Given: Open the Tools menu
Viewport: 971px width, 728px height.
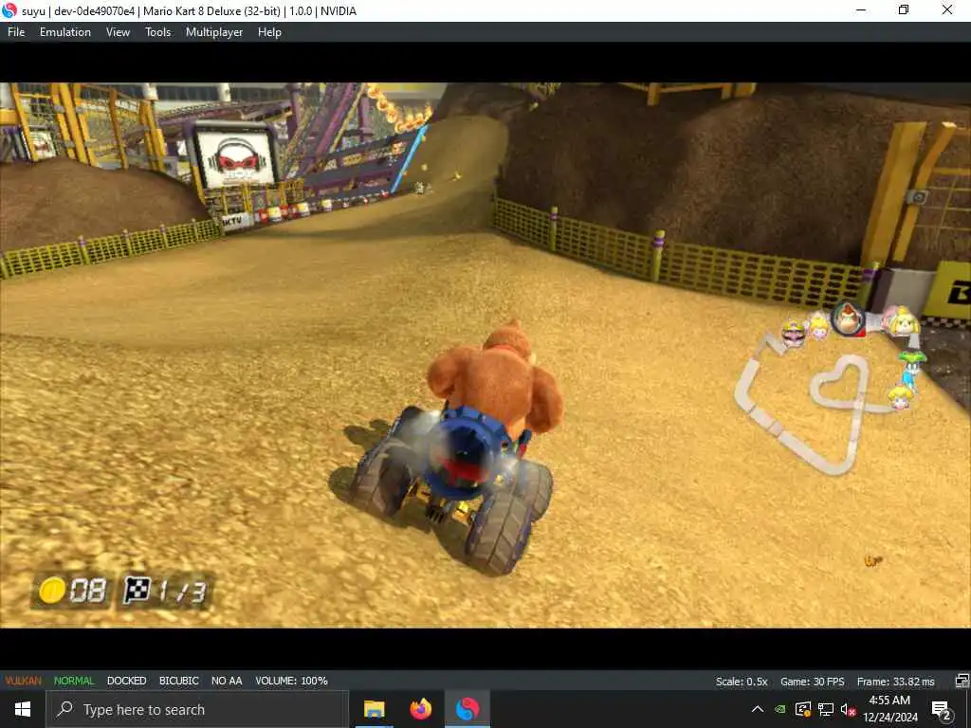Looking at the screenshot, I should click(158, 32).
